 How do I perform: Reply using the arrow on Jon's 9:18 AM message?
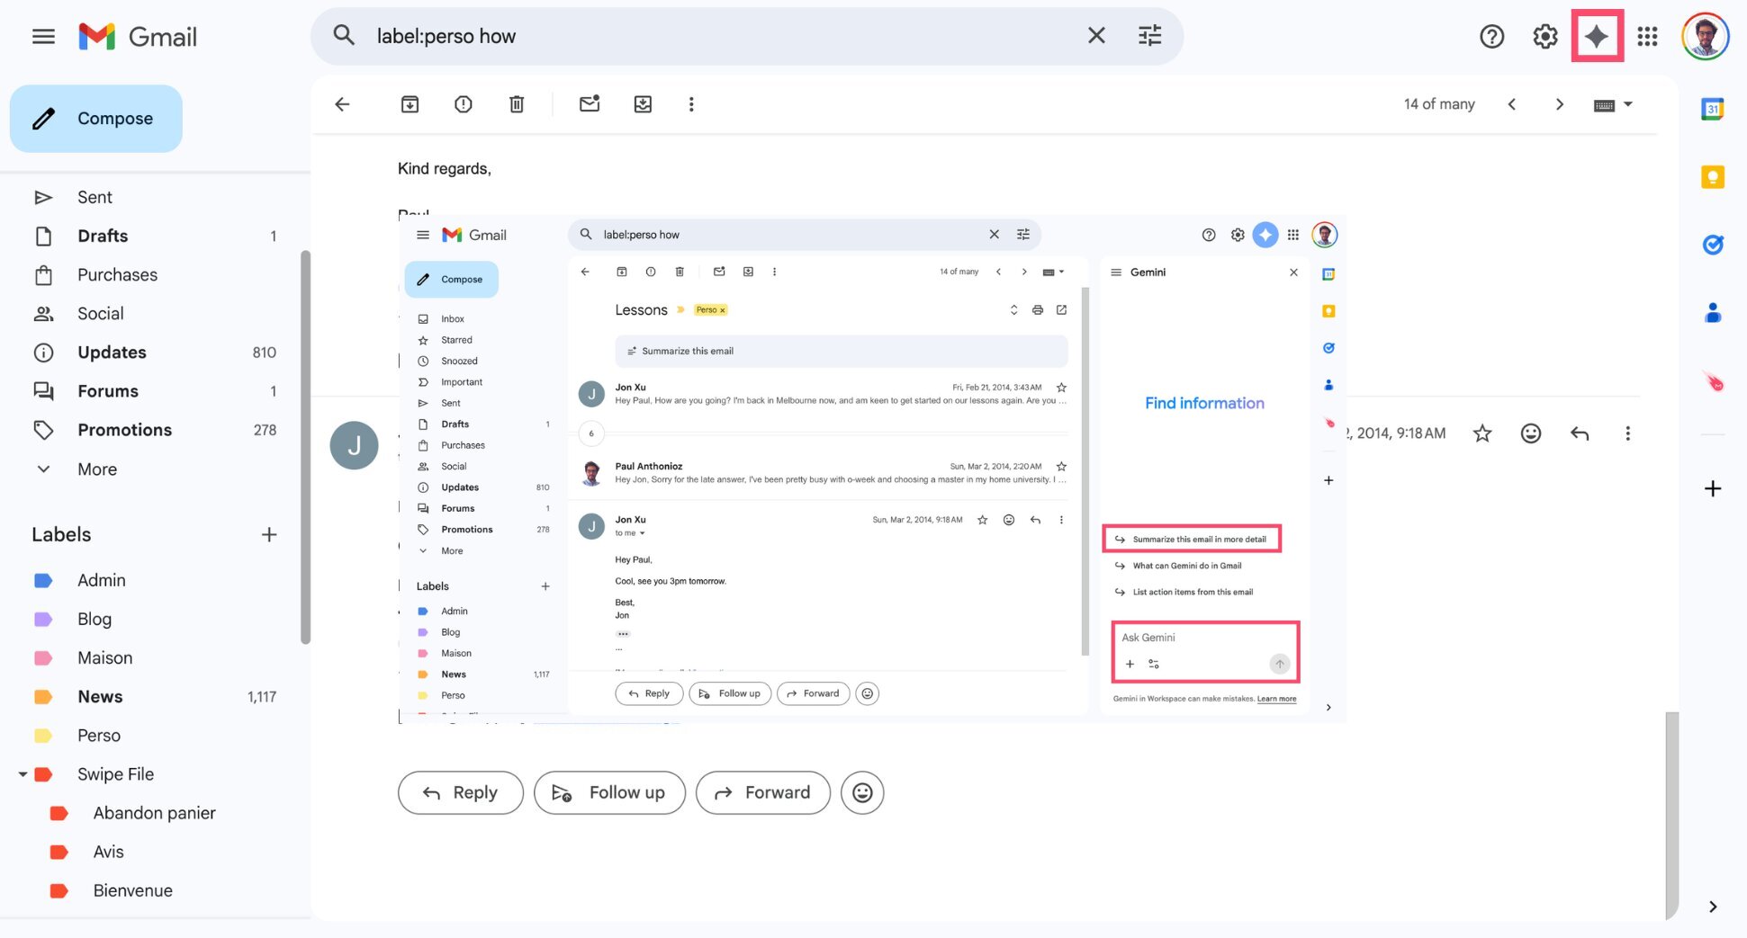pyautogui.click(x=1580, y=433)
